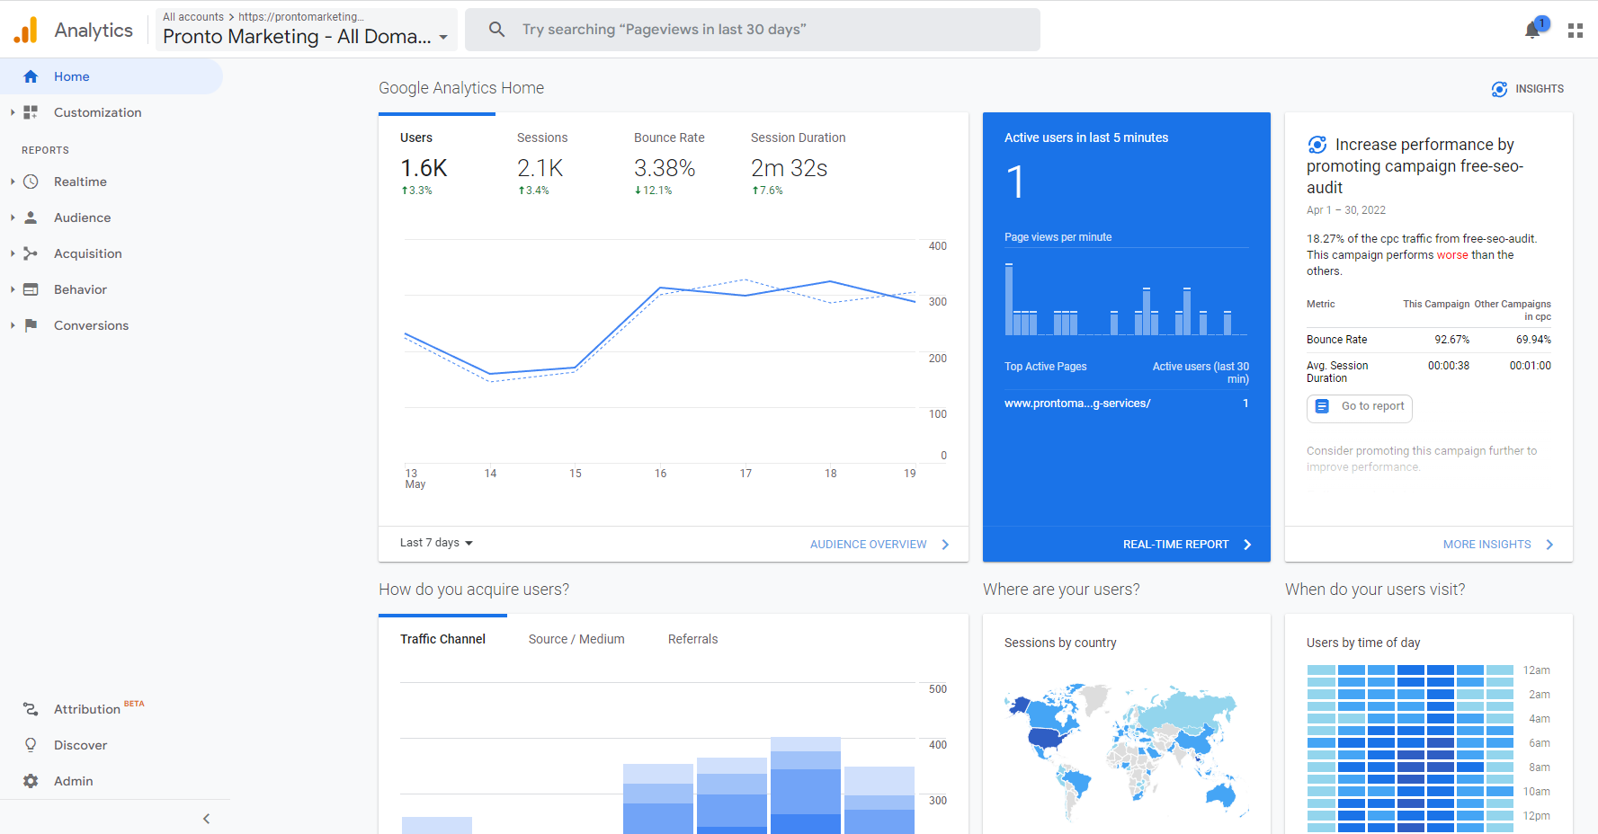The height and width of the screenshot is (834, 1598).
Task: Click the arrow next to More Insights
Action: point(1549,545)
